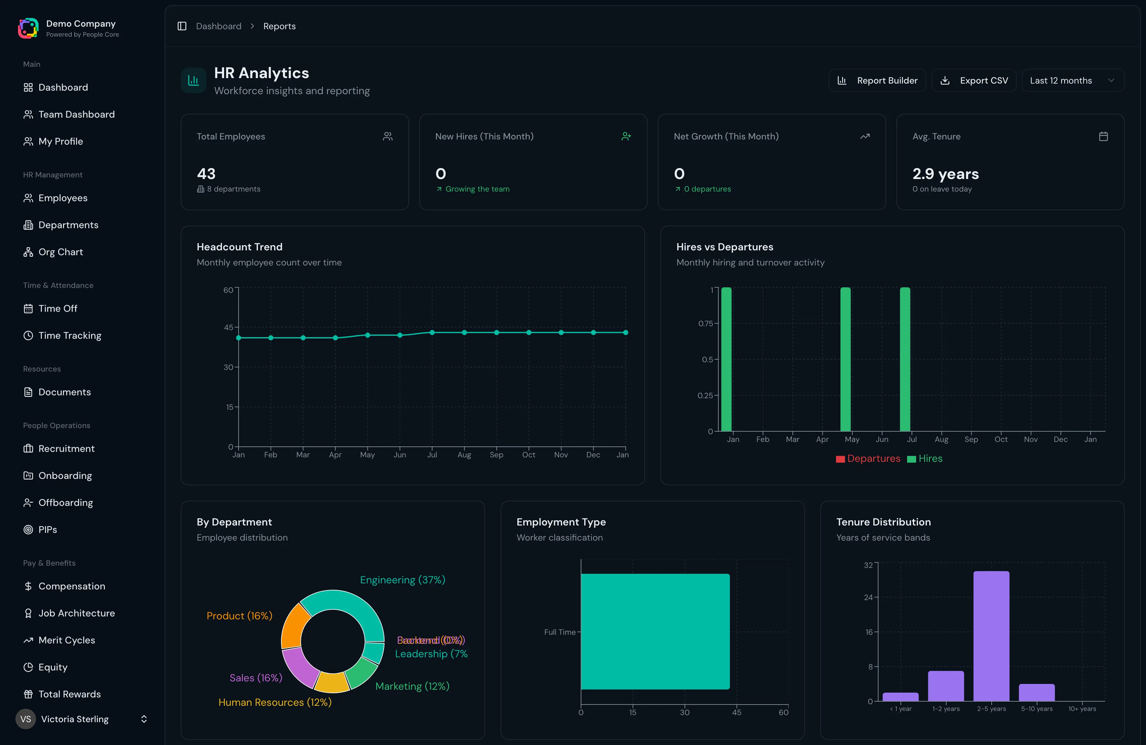Click the Equity pie chart icon
Image resolution: width=1146 pixels, height=745 pixels.
click(x=28, y=667)
